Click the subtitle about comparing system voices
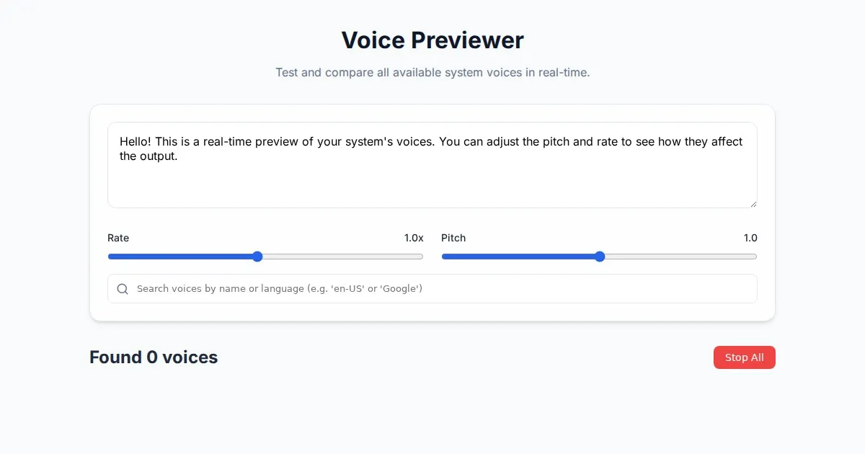 pos(432,73)
